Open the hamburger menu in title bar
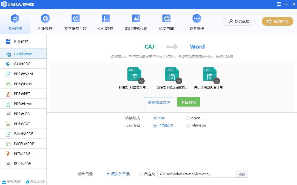 [x=279, y=4]
